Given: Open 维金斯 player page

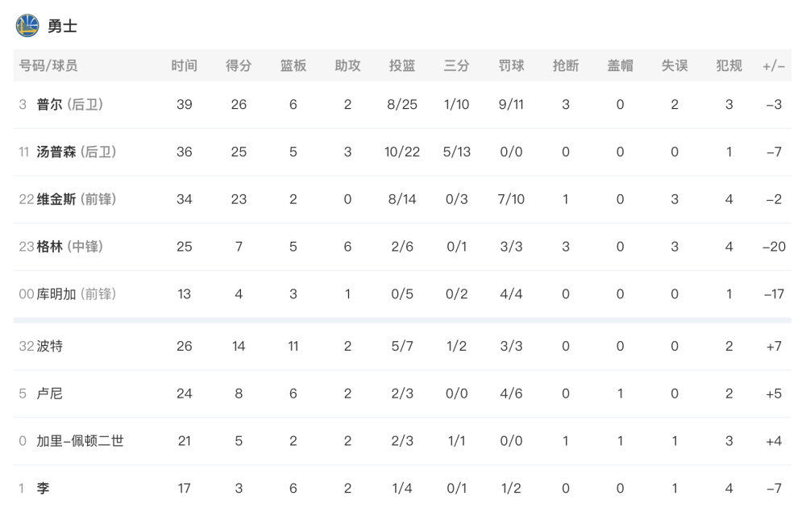Looking at the screenshot, I should [x=56, y=199].
